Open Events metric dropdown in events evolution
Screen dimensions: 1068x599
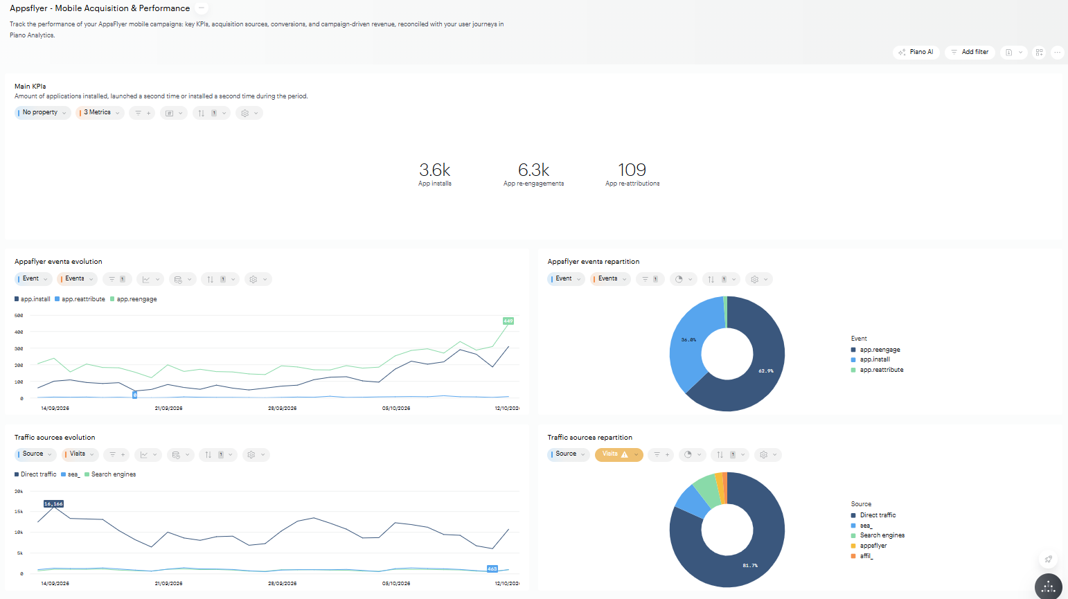coord(78,279)
